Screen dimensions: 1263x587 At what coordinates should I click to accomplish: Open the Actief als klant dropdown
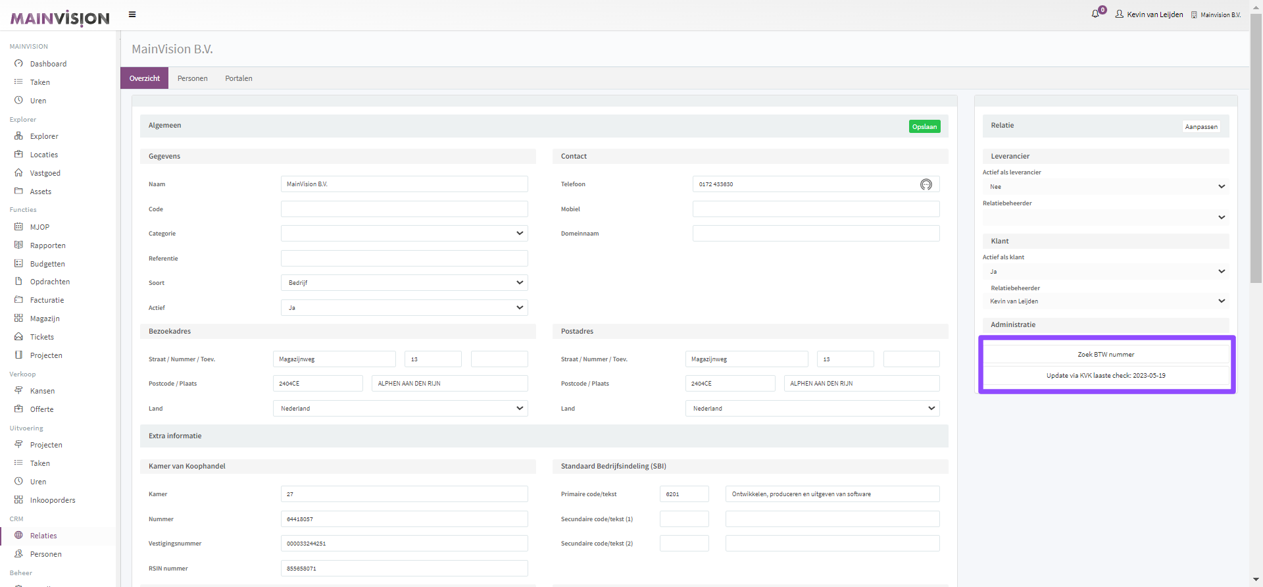click(1105, 272)
